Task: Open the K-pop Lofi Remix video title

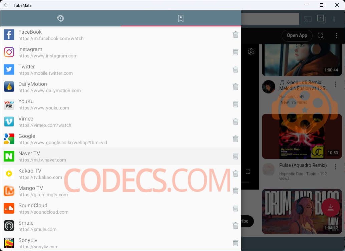Action: 304,85
